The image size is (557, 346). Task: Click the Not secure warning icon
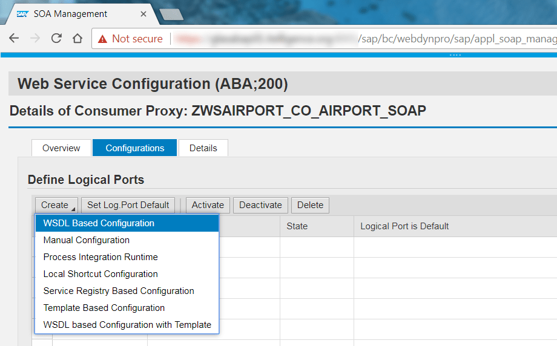click(102, 39)
